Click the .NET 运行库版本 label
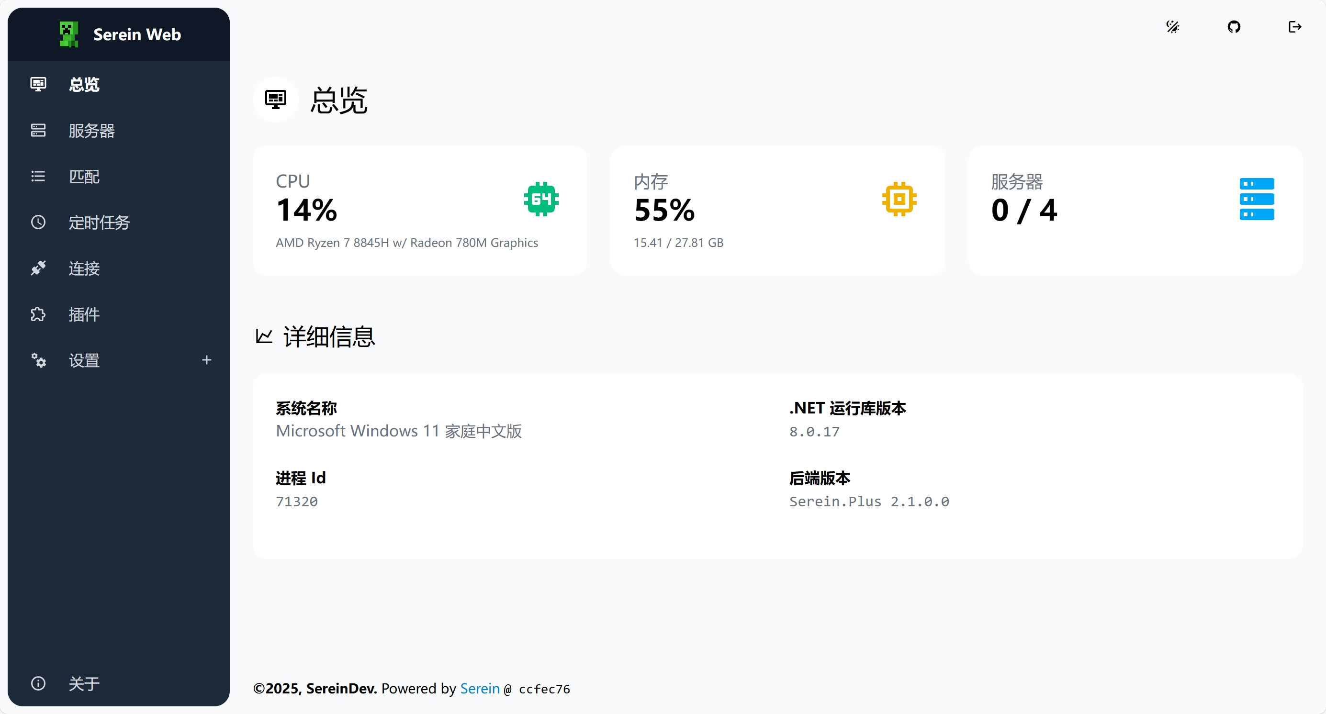Image resolution: width=1326 pixels, height=714 pixels. pos(847,408)
